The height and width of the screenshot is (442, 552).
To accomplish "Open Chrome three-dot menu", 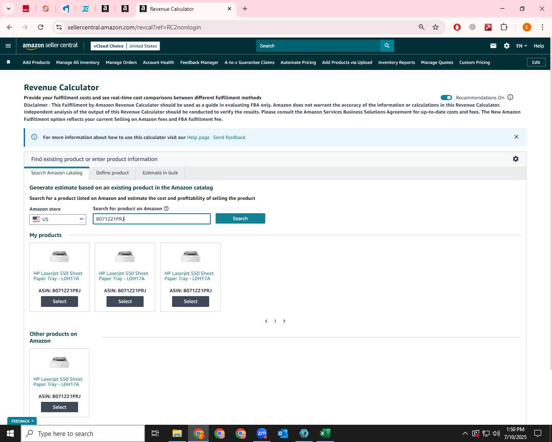I will coord(542,27).
